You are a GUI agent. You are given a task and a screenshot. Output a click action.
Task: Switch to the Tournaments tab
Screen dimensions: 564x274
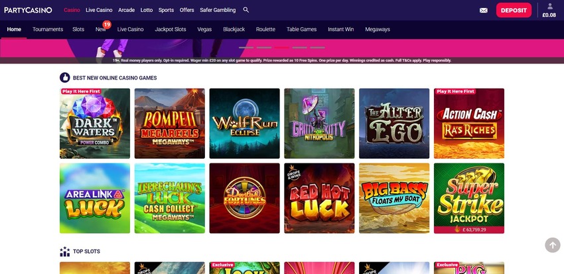click(48, 29)
